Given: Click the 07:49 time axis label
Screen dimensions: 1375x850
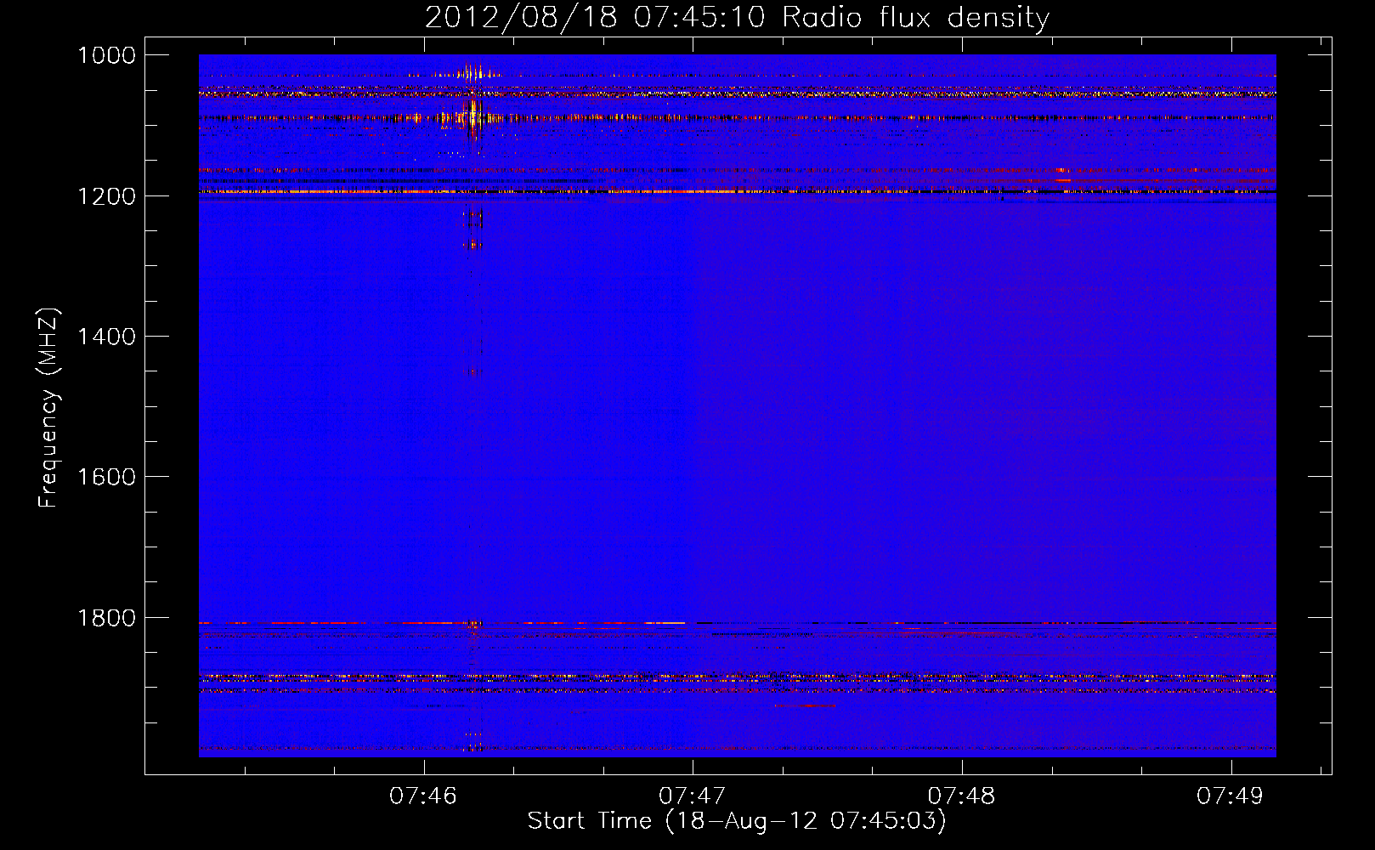Looking at the screenshot, I should click(x=1231, y=796).
